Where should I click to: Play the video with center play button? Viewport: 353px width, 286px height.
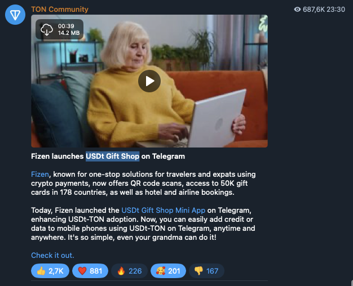click(149, 81)
